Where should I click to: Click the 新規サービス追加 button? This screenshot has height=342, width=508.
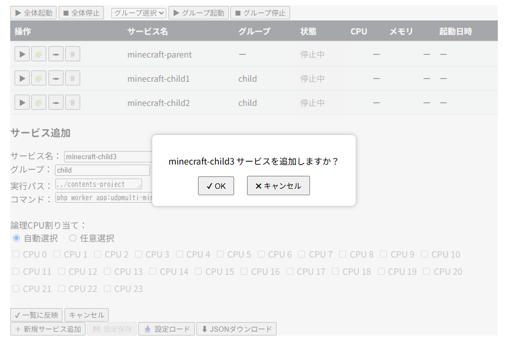47,329
